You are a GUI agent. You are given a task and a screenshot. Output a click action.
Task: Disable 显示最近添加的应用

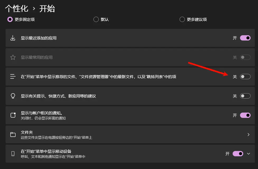pos(245,38)
